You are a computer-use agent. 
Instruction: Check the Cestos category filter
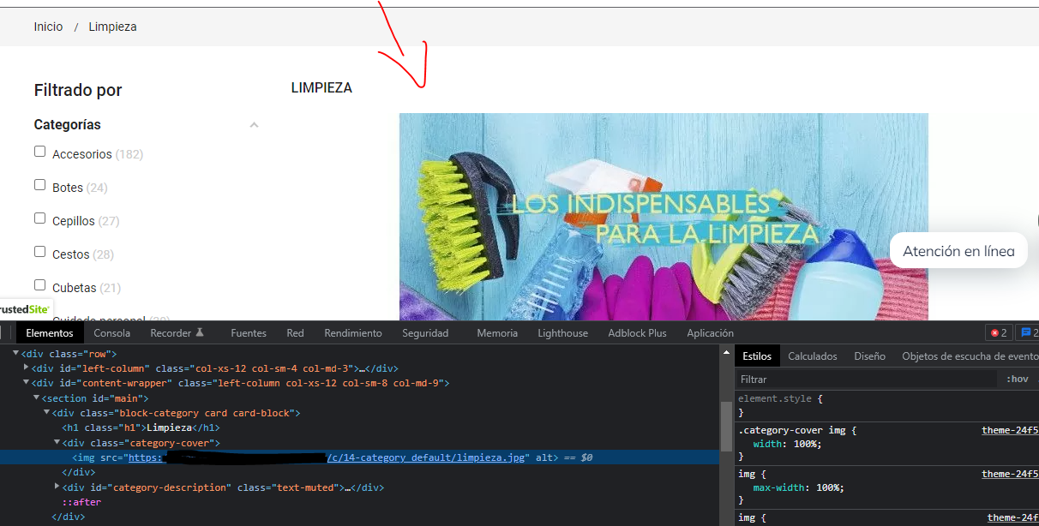tap(39, 252)
